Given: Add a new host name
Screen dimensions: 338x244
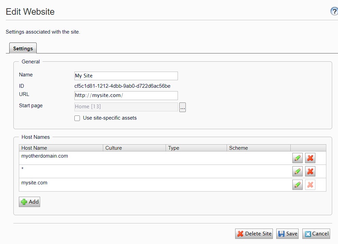Looking at the screenshot, I should point(29,202).
